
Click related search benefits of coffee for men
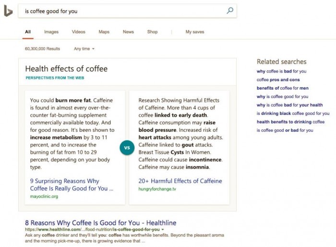pos(282,88)
